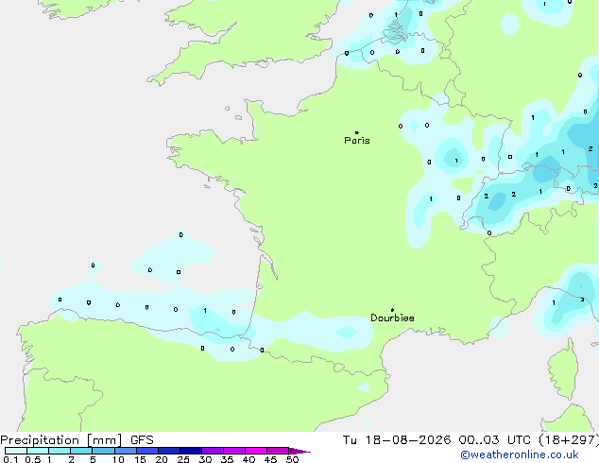Click the Paris city label
599x463 pixels.
pos(357,141)
